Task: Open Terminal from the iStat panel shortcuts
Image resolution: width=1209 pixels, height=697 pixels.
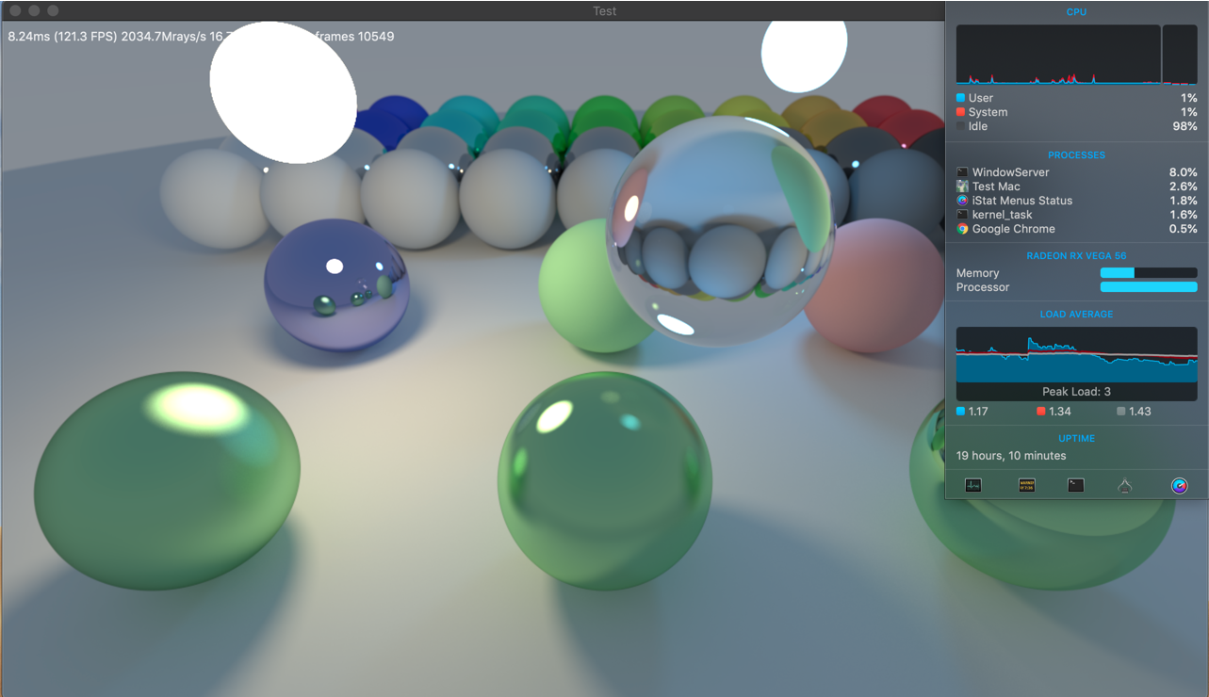Action: point(1075,485)
